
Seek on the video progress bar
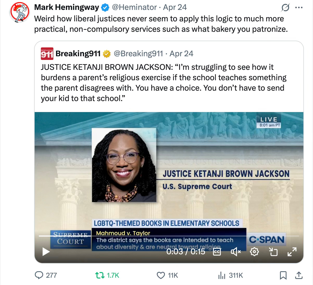tap(169, 236)
